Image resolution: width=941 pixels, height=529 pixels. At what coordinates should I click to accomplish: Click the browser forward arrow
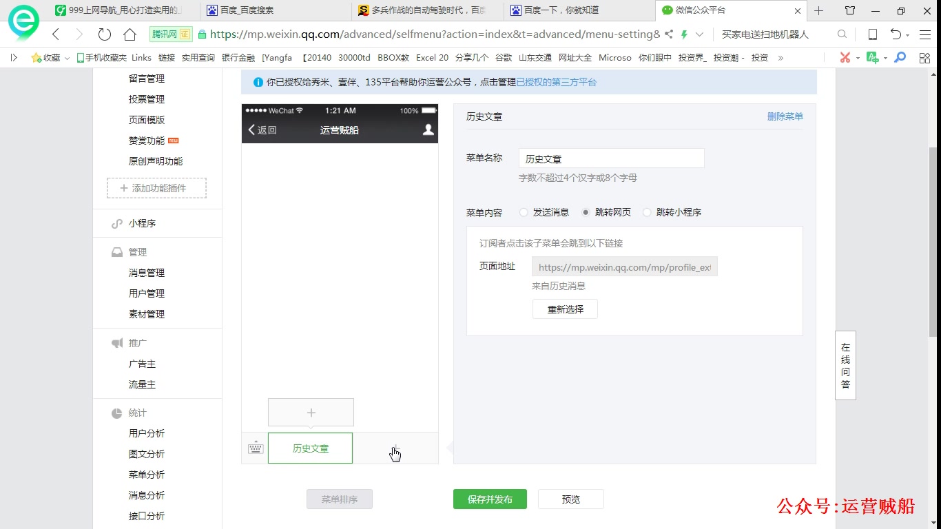pos(79,34)
